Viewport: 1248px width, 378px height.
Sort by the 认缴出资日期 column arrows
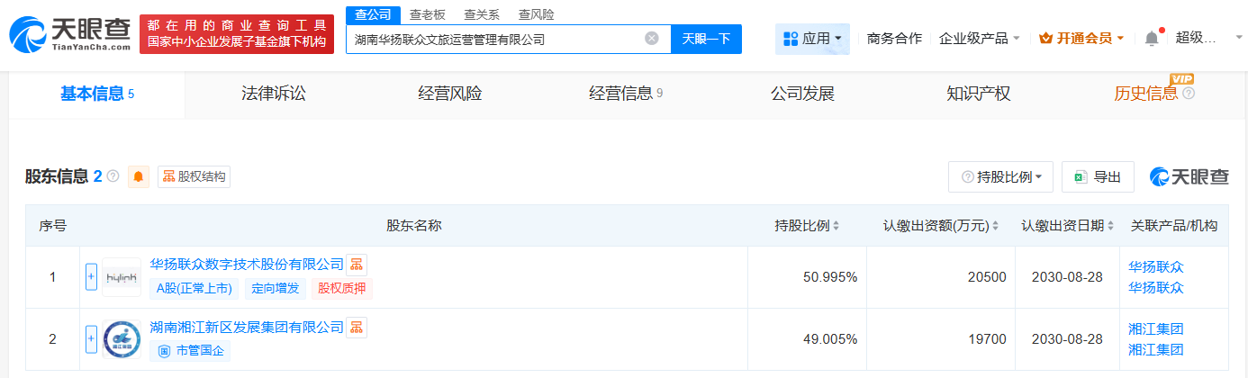click(1112, 226)
